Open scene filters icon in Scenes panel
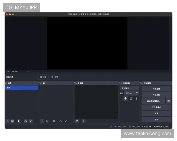 pyautogui.click(x=19, y=121)
